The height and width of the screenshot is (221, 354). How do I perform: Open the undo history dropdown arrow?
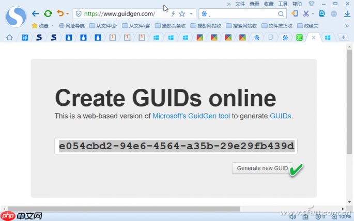[x=68, y=14]
